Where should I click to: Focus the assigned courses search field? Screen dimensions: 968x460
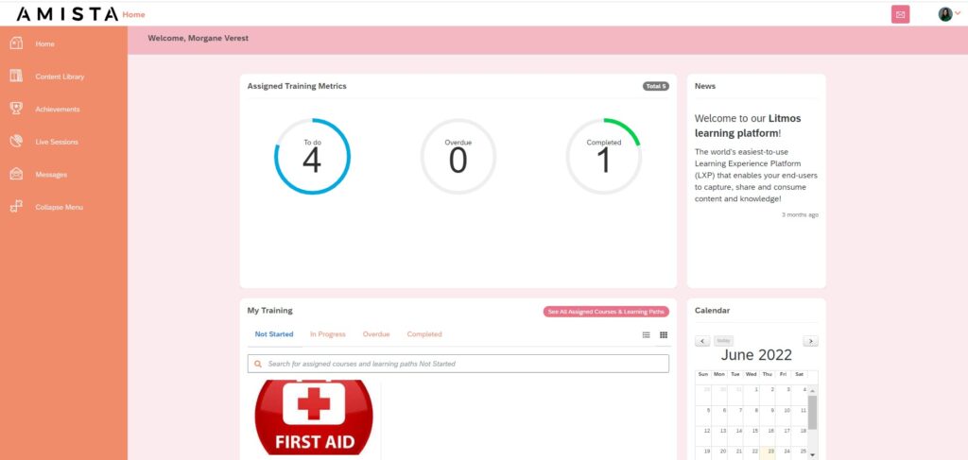click(458, 364)
